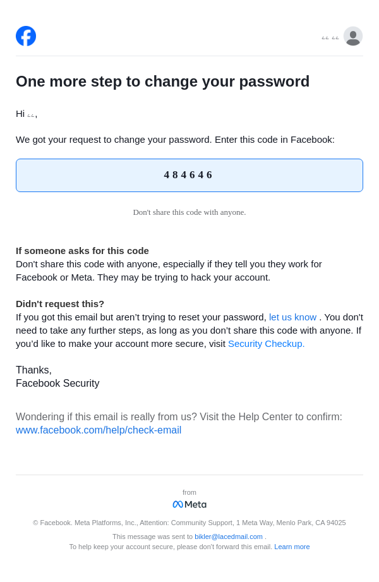The width and height of the screenshot is (379, 582).
Task: Click the 484646 verification code box
Action: (x=189, y=175)
